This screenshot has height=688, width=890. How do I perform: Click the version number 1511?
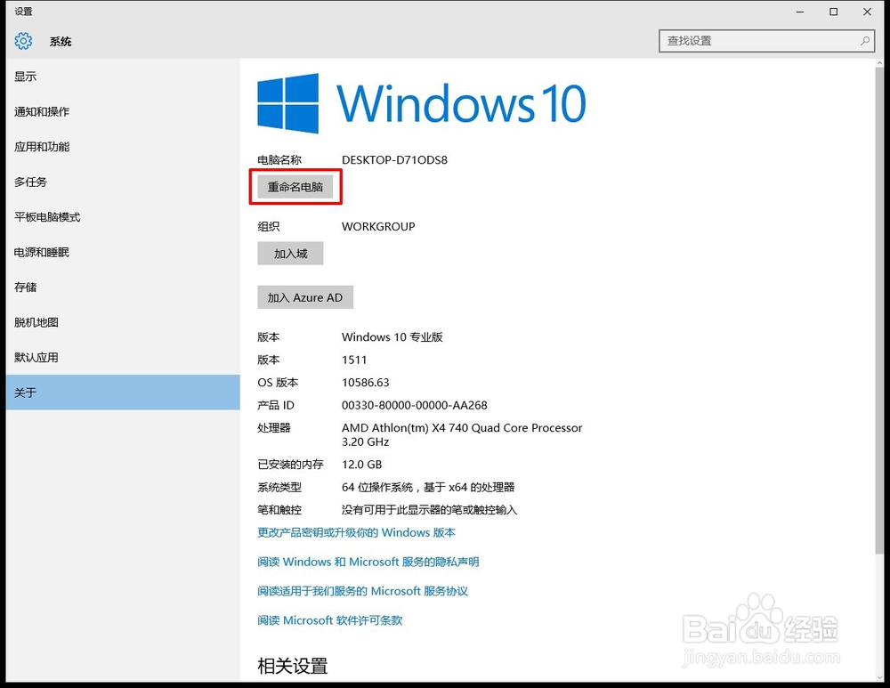click(354, 360)
